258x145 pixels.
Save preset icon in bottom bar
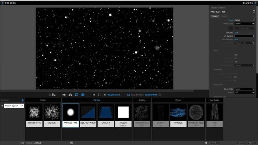coord(72,143)
